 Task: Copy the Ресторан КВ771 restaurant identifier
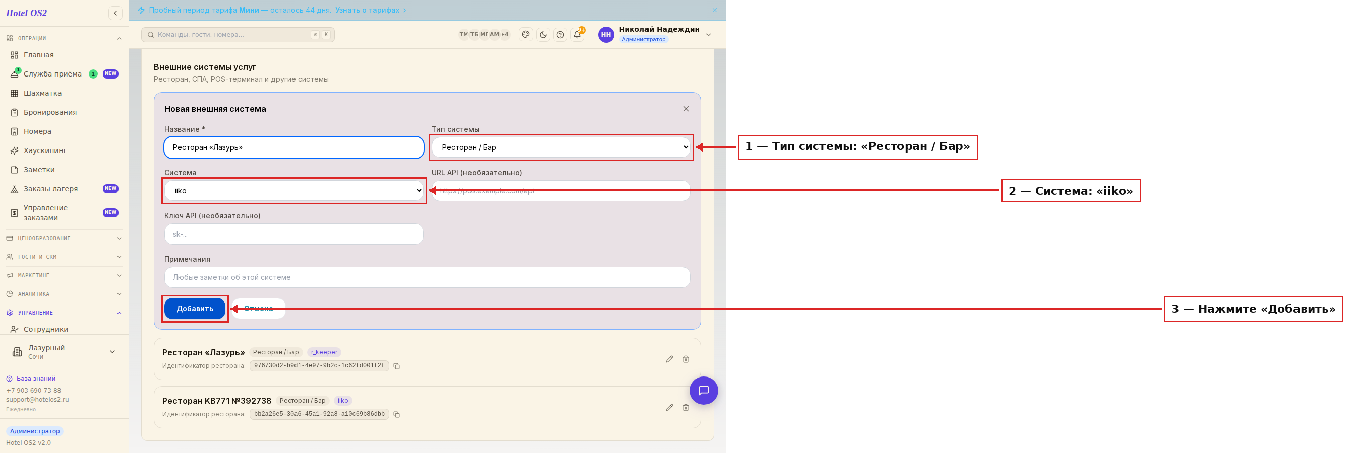pyautogui.click(x=396, y=415)
